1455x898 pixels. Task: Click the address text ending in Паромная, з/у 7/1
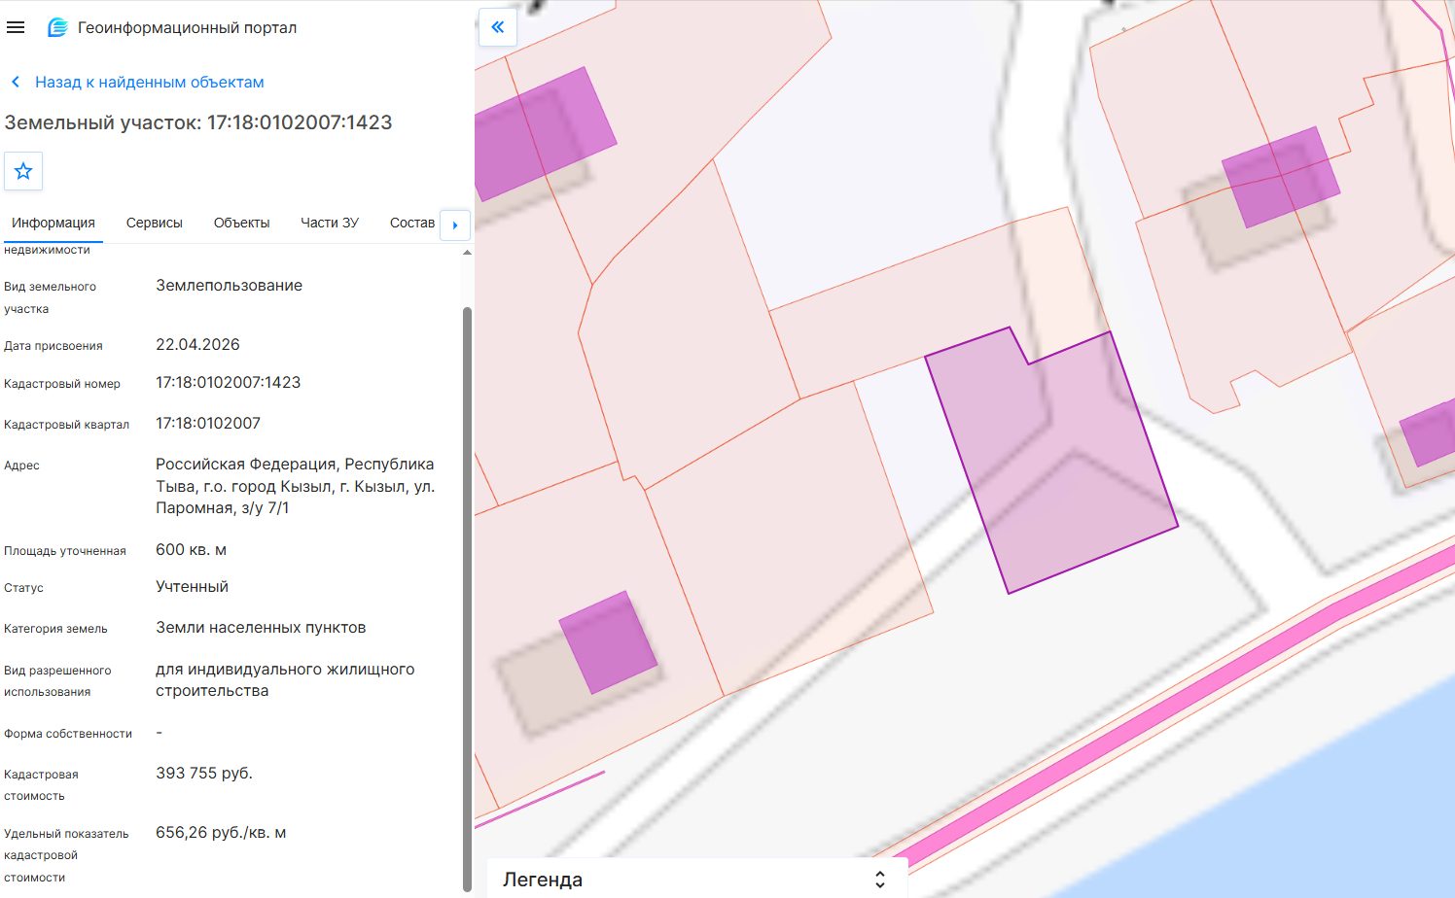pyautogui.click(x=296, y=486)
